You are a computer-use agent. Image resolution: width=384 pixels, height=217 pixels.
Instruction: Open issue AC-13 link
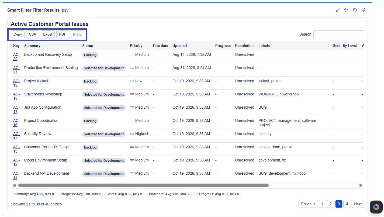tap(16, 149)
